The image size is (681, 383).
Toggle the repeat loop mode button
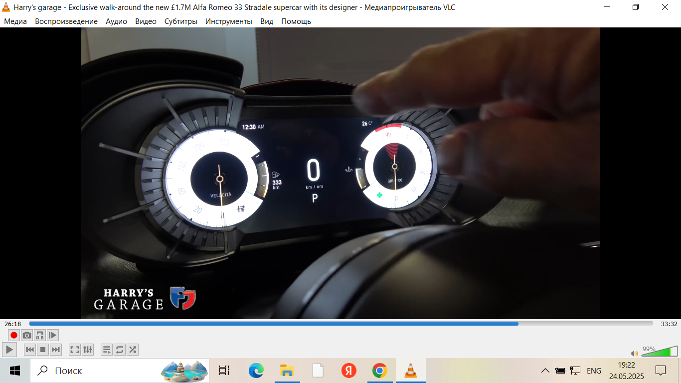120,350
